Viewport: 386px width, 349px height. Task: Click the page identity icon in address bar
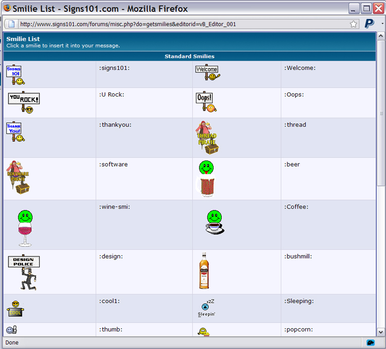point(11,24)
